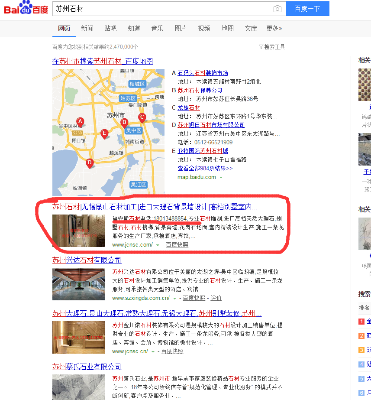The image size is (371, 400).
Task: Open the 龙腾石材 link
Action: tap(189, 107)
